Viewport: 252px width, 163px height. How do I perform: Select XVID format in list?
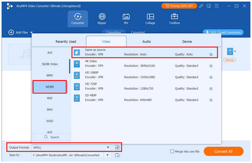[x=50, y=121]
